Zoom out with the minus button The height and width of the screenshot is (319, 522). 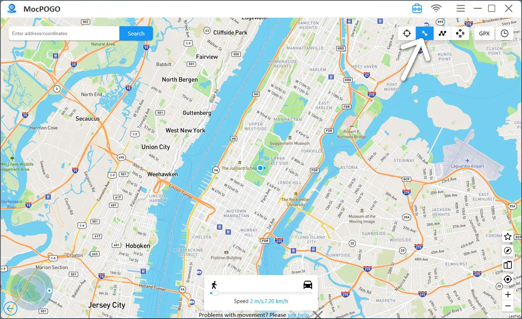[508, 306]
